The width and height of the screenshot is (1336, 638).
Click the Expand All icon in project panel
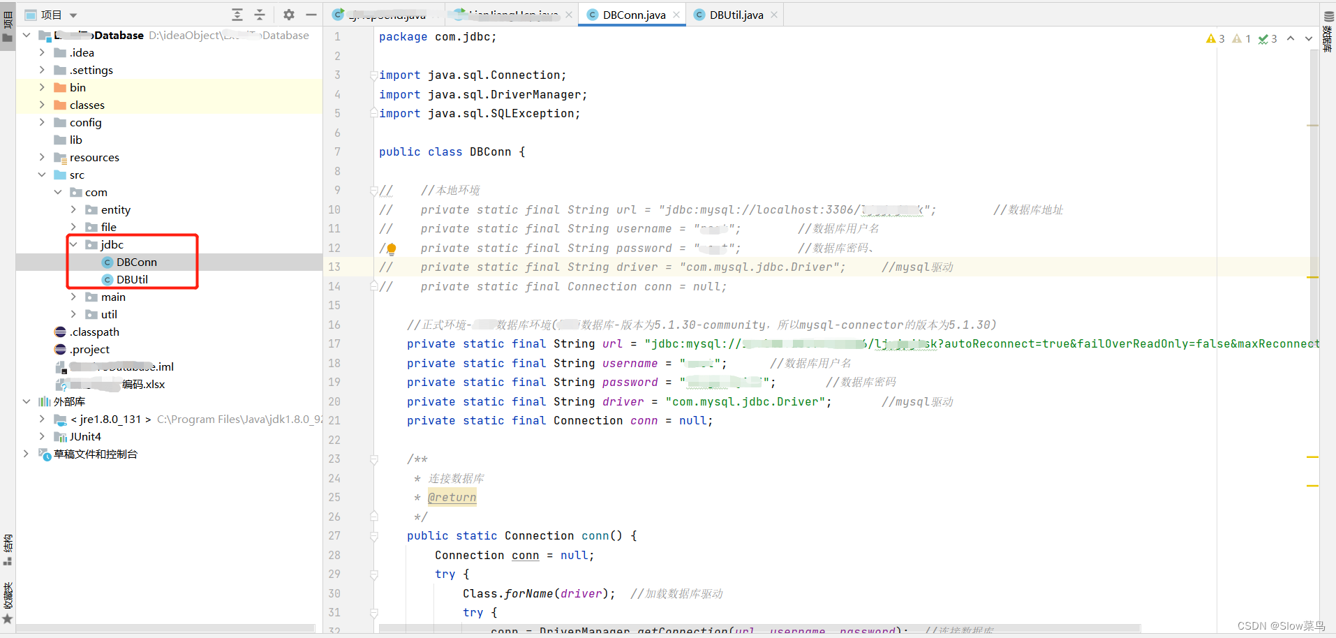(x=237, y=15)
